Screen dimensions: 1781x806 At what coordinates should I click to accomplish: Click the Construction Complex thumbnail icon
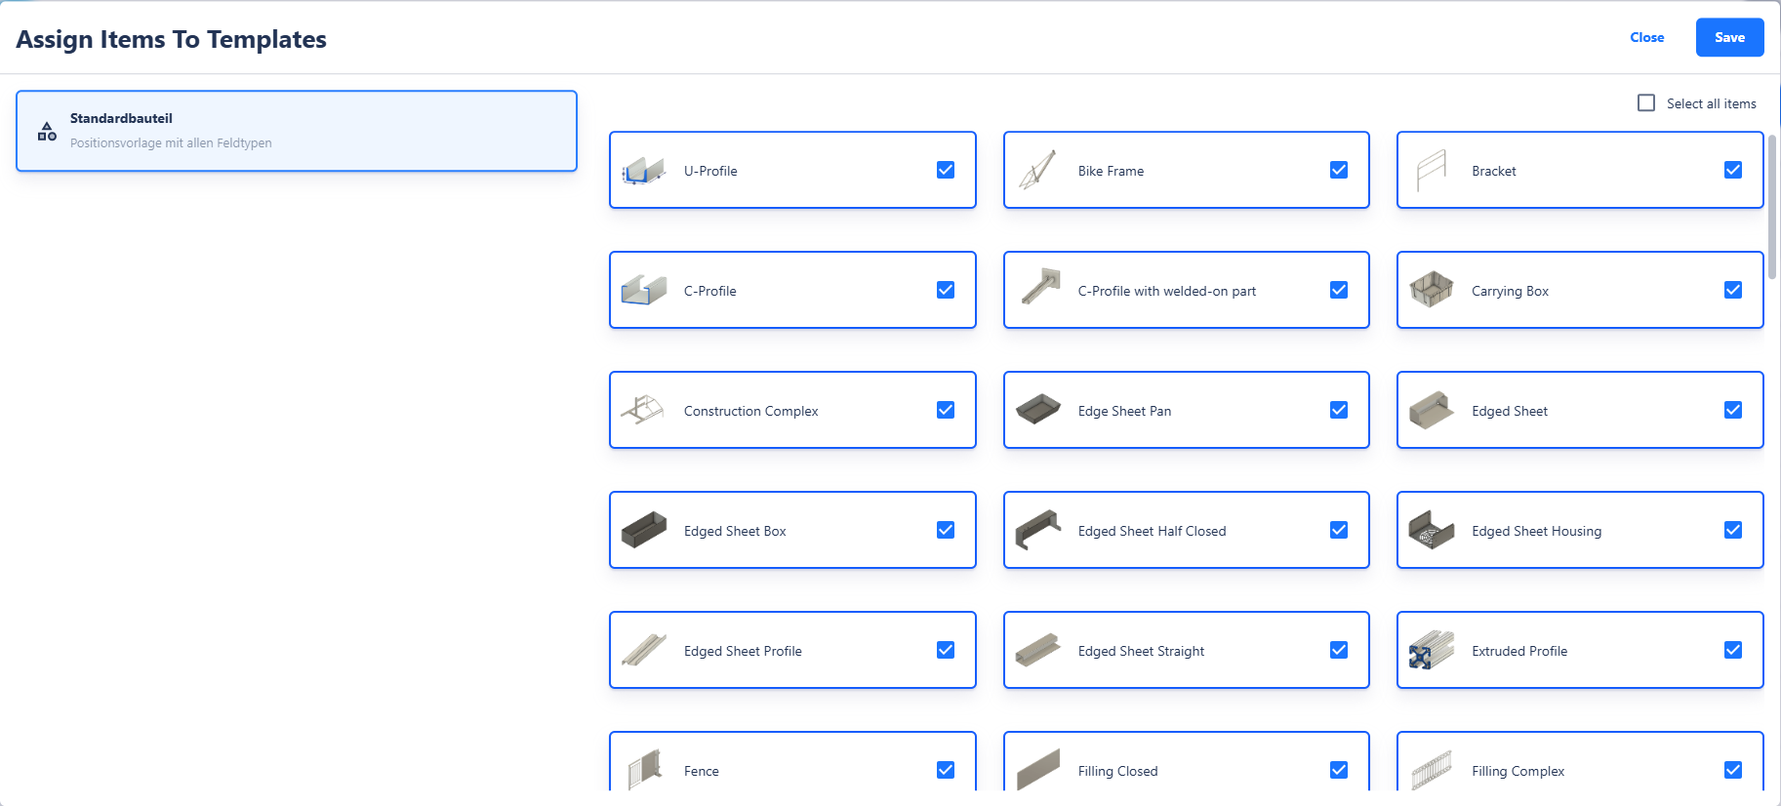[x=643, y=410]
